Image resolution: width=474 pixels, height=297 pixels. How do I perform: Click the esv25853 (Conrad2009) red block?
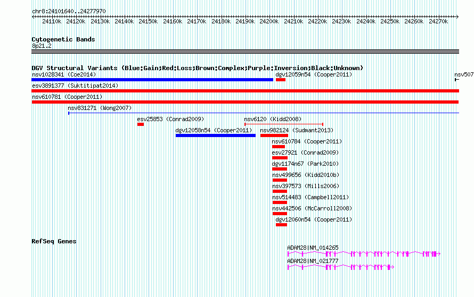[x=141, y=124]
